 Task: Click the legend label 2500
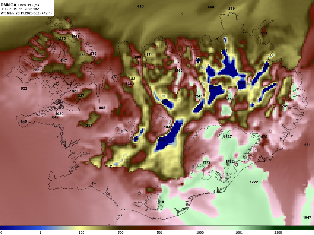coord(278,232)
